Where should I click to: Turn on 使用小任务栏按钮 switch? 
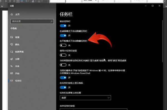(x=63, y=55)
